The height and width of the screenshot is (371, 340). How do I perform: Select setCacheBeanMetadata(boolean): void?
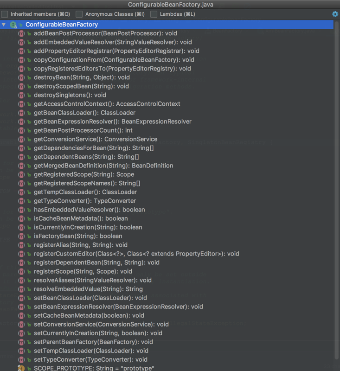pyautogui.click(x=89, y=316)
